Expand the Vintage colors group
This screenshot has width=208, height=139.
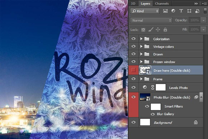pyautogui.click(x=141, y=46)
